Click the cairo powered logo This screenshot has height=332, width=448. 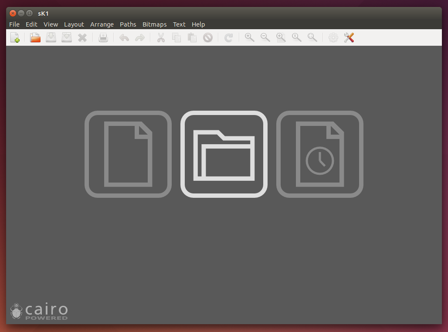(39, 310)
